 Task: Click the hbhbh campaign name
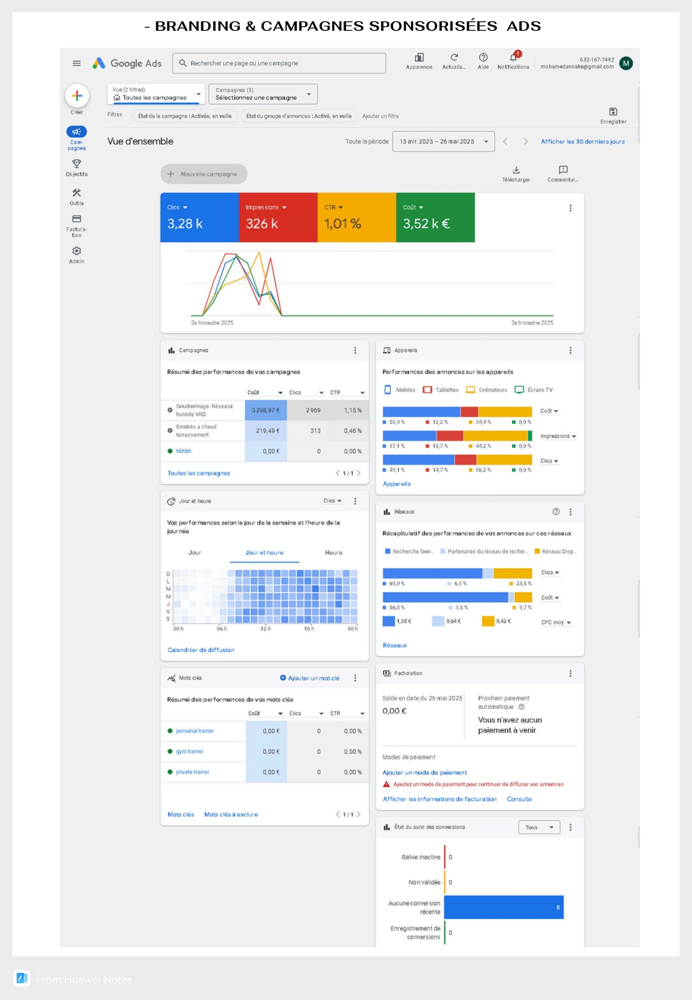[183, 451]
